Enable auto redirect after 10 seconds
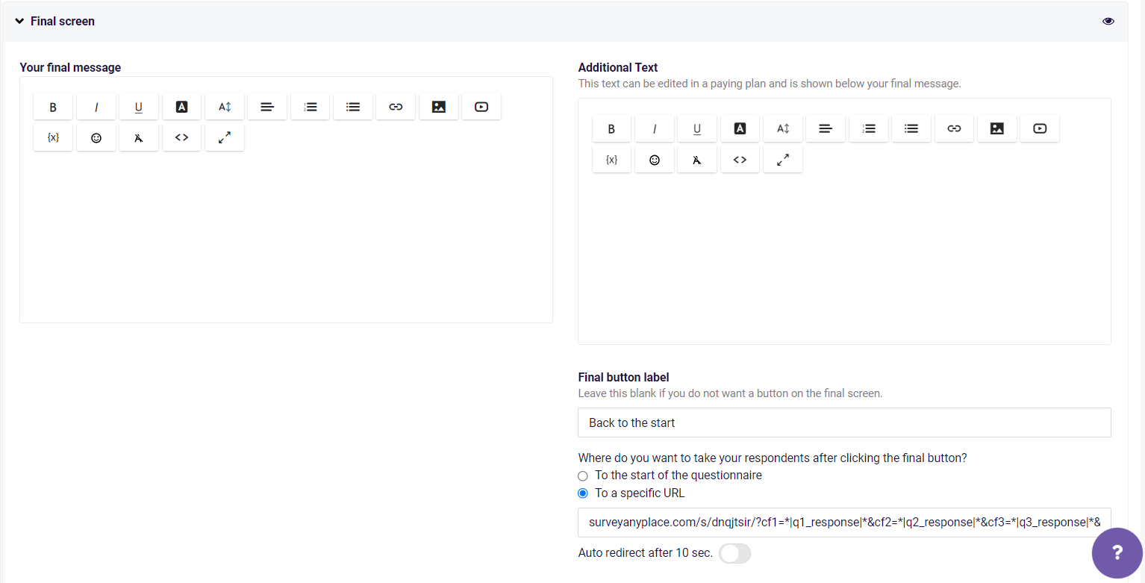Viewport: 1145px width, 583px height. [734, 553]
